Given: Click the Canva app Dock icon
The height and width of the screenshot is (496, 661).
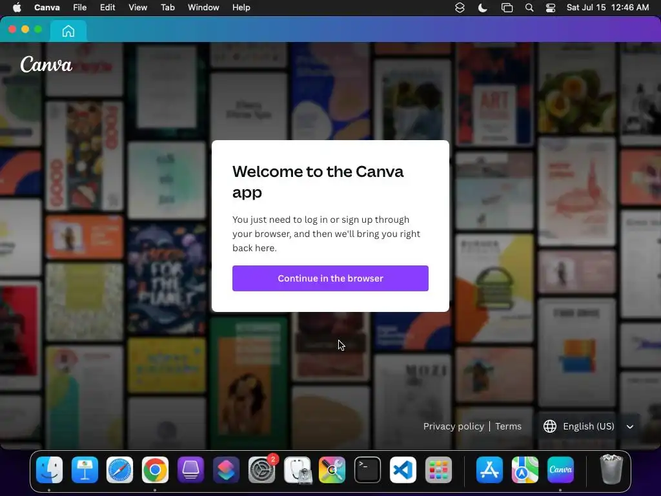Looking at the screenshot, I should tap(560, 470).
